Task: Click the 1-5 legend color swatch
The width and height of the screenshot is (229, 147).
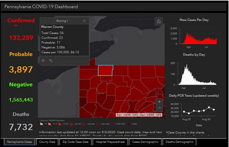Action: point(41,124)
